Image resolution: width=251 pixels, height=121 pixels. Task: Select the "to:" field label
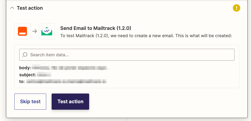22,81
